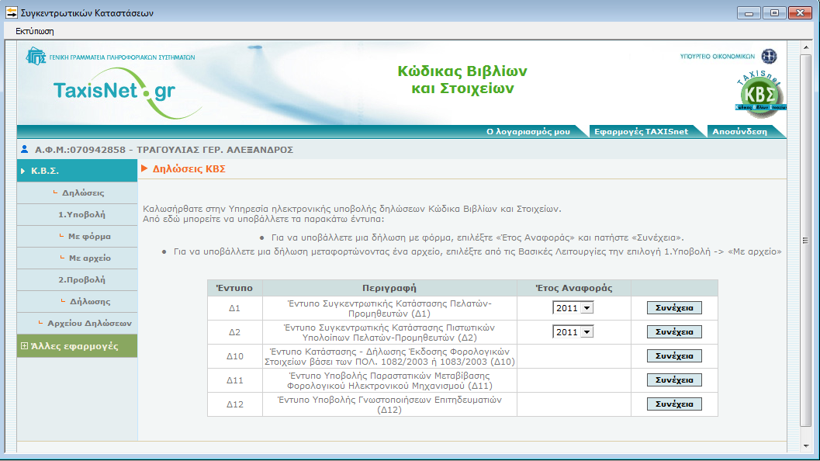Minimize the Συγκεντρωτικών Καταστάσεων window

[749, 13]
